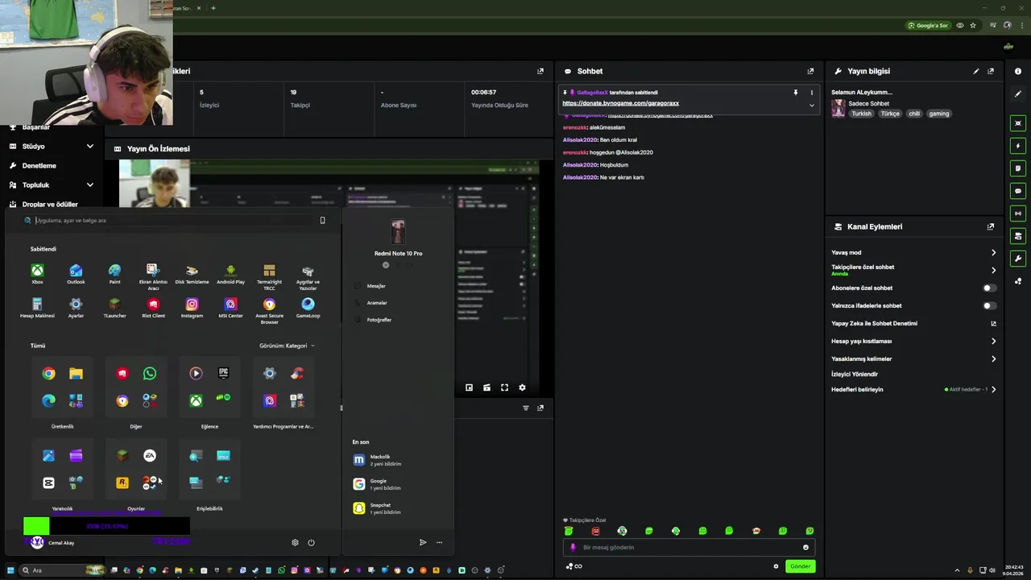Expand the Topluluk sidebar section

pyautogui.click(x=90, y=184)
